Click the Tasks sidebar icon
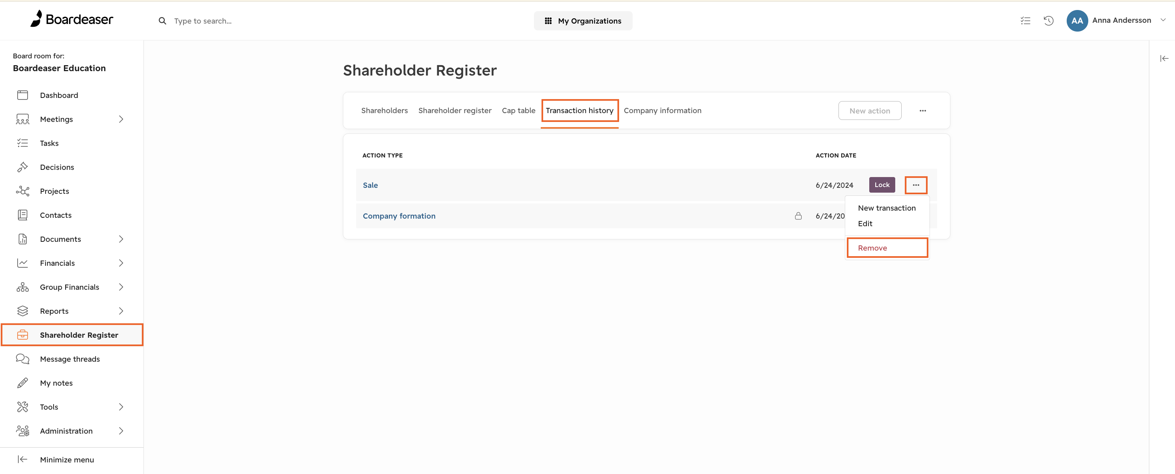 tap(22, 143)
